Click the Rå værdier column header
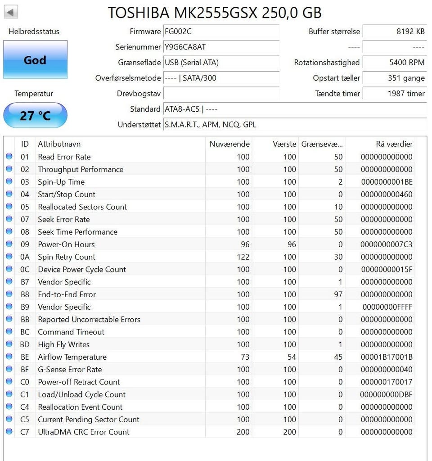 [x=394, y=144]
